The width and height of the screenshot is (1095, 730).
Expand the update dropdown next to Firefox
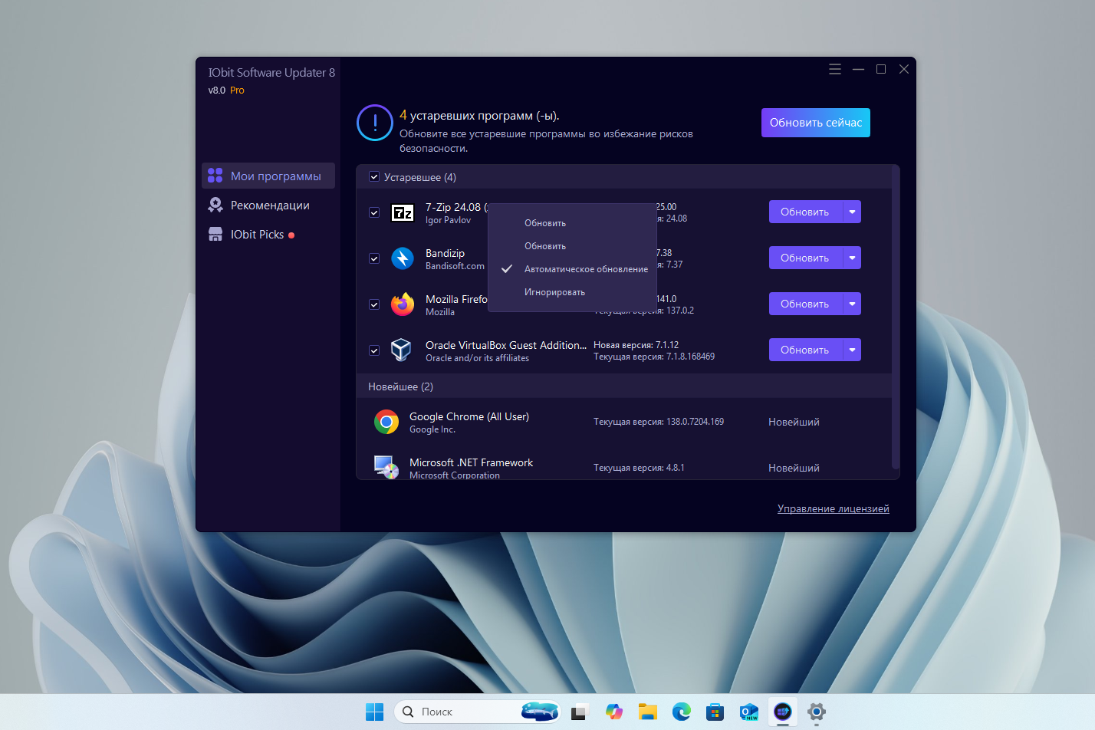click(852, 304)
